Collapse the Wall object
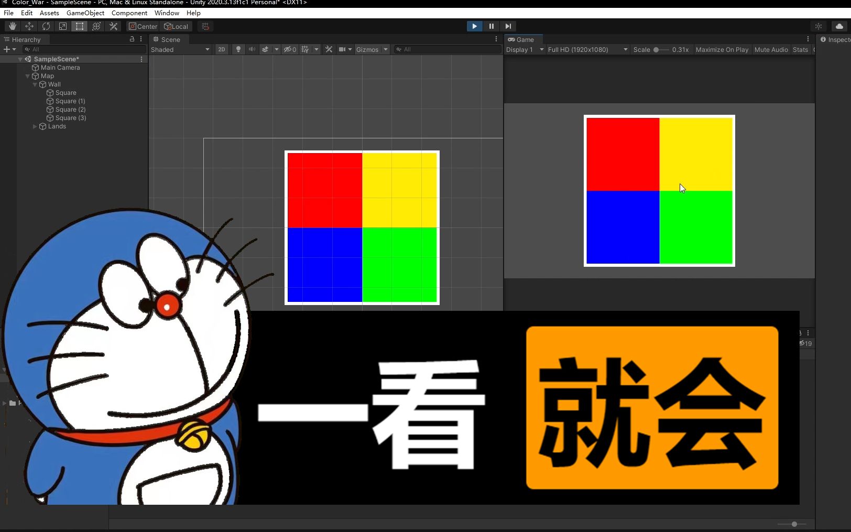This screenshot has height=532, width=851. coord(35,84)
